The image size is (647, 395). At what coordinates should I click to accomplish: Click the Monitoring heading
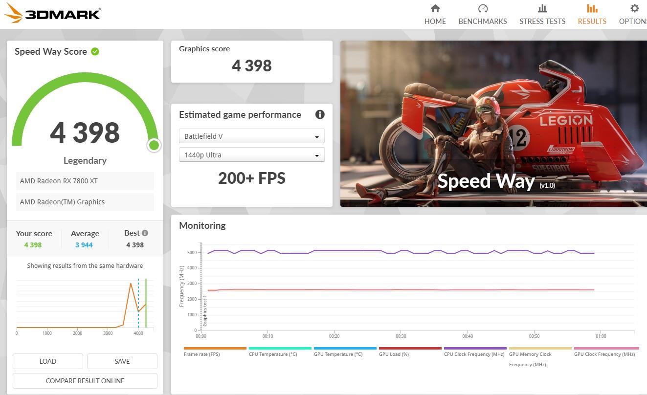[x=202, y=225]
